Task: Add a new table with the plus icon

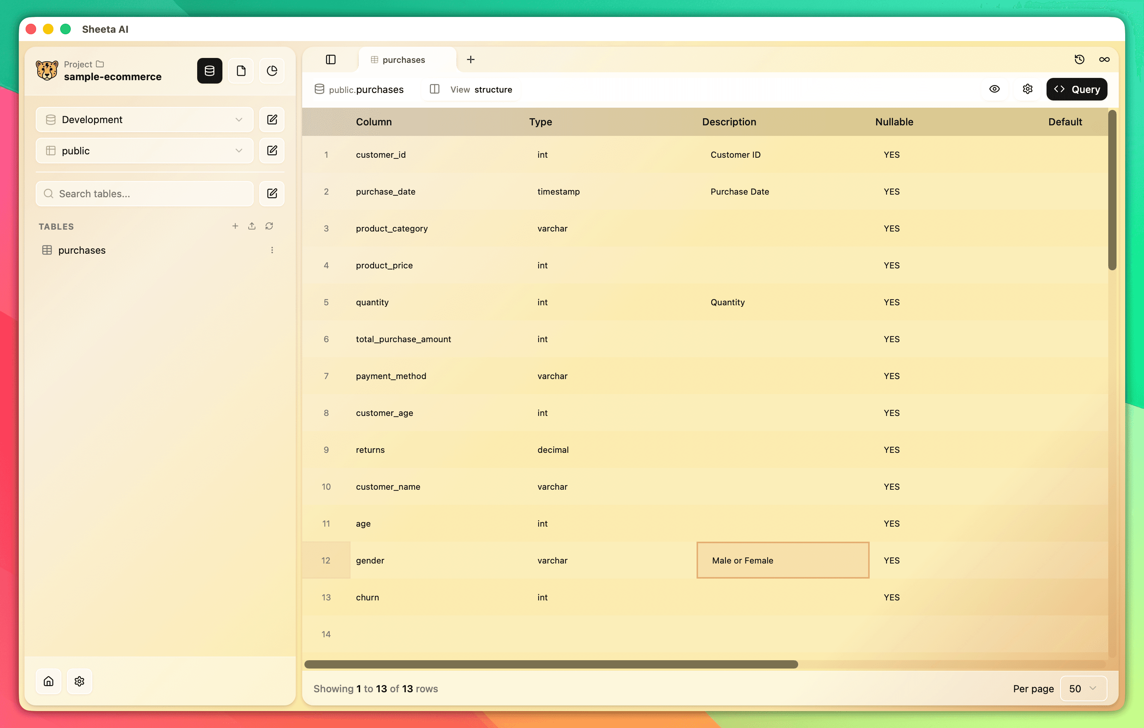Action: 235,226
